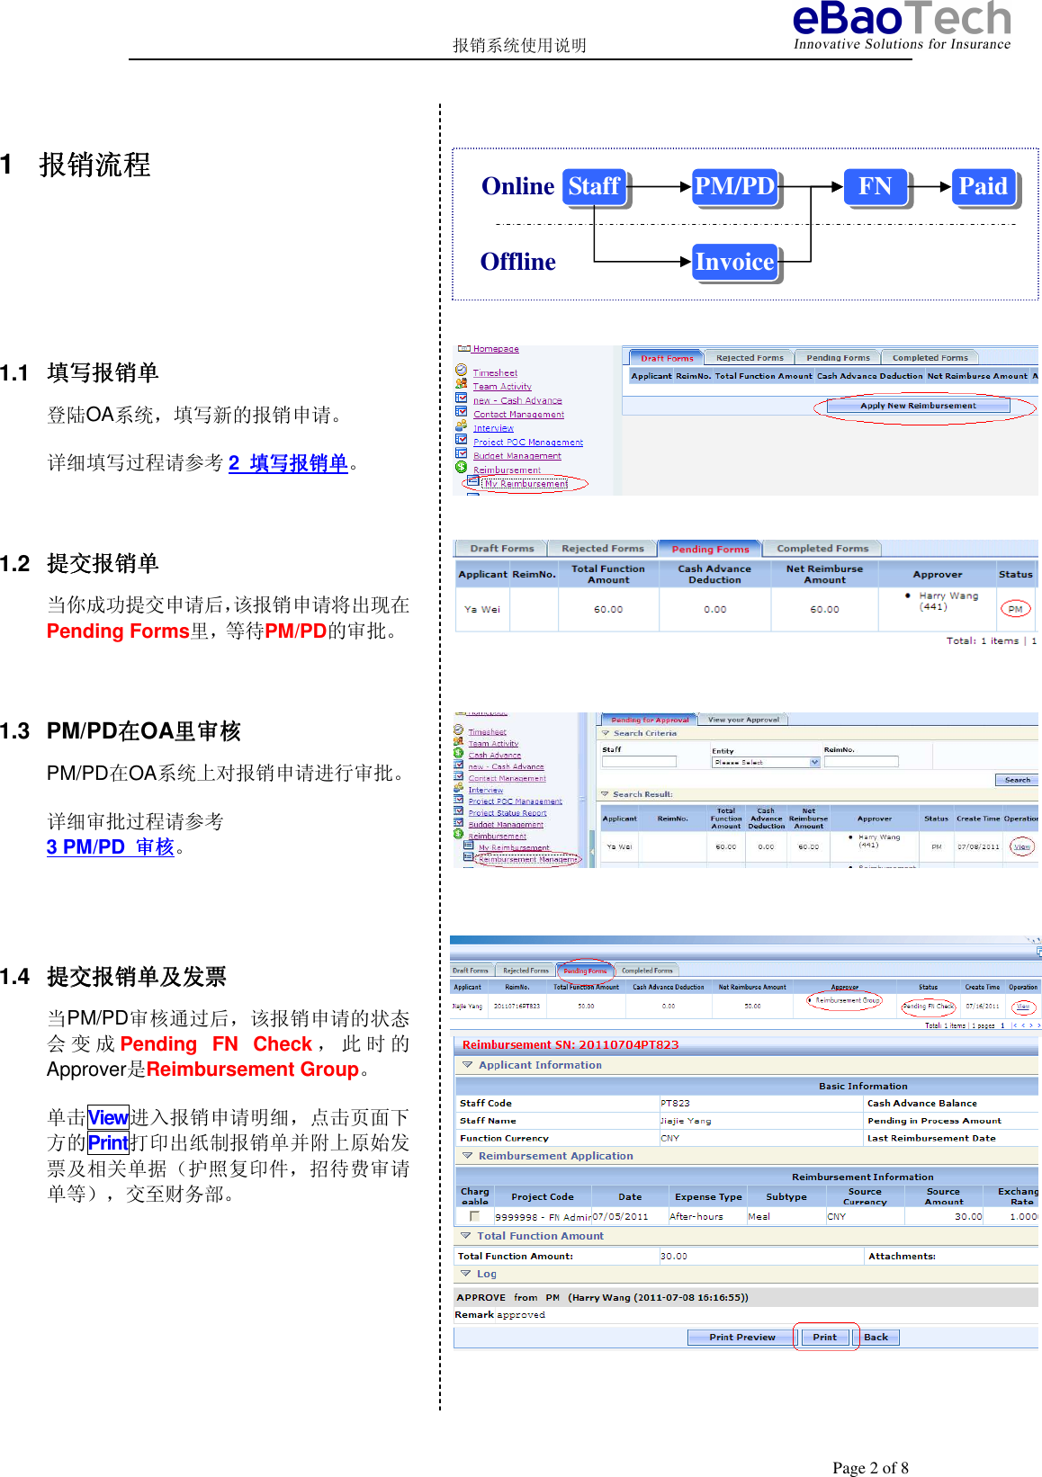The width and height of the screenshot is (1042, 1477).
Task: Click the icon beside Interview in 1.1 screenshot
Action: click(x=461, y=426)
